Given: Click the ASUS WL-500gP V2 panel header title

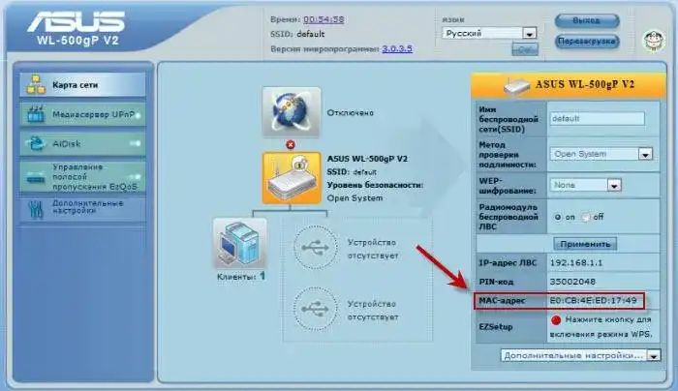Looking at the screenshot, I should pos(585,84).
